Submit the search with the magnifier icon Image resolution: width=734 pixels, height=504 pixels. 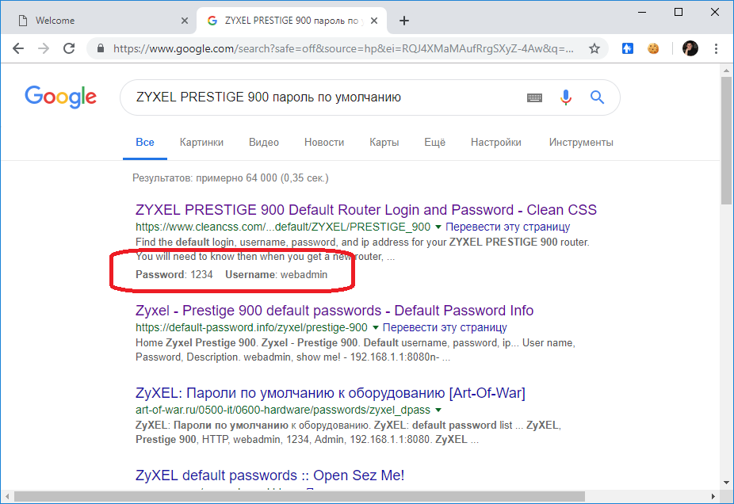point(597,97)
